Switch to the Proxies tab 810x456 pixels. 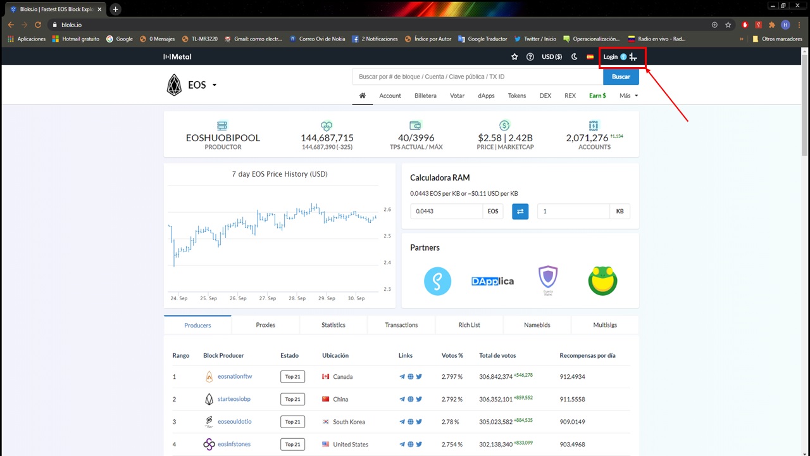tap(266, 325)
